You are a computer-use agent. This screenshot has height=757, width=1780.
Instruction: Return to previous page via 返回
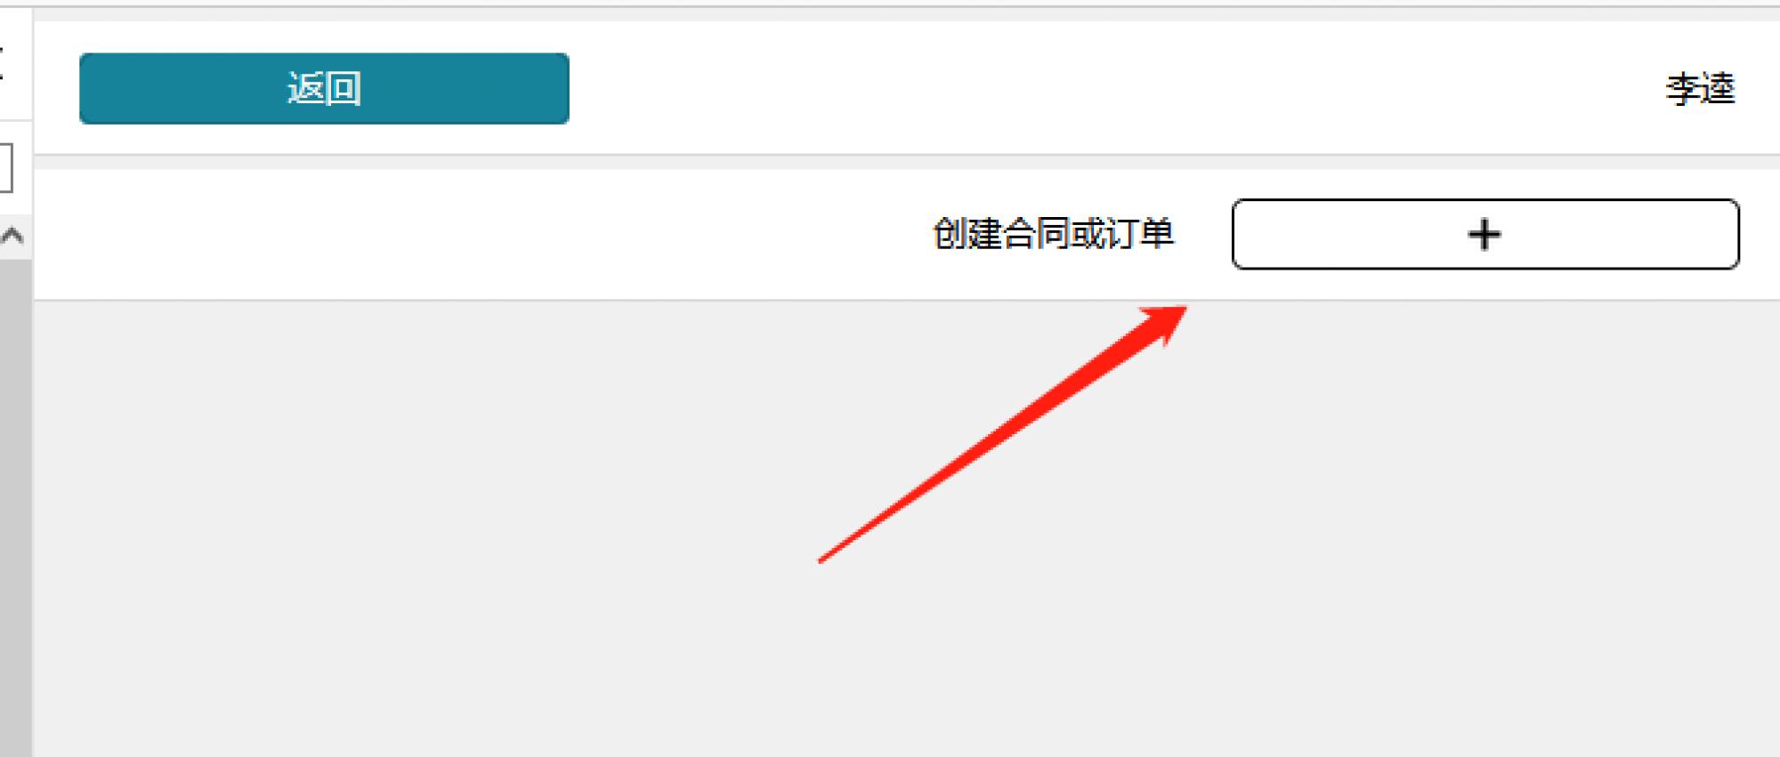(324, 88)
